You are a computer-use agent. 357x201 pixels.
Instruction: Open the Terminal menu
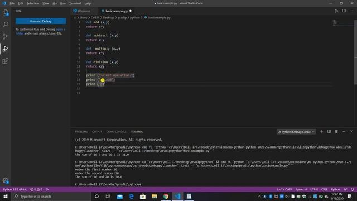[x=75, y=3]
